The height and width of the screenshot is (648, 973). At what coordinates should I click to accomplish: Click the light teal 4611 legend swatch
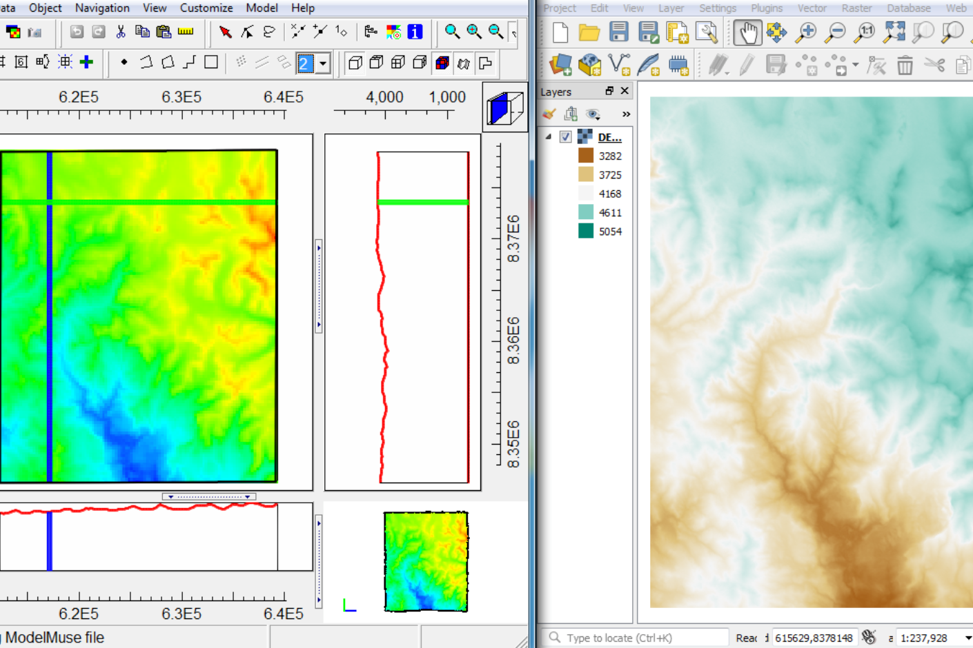586,212
